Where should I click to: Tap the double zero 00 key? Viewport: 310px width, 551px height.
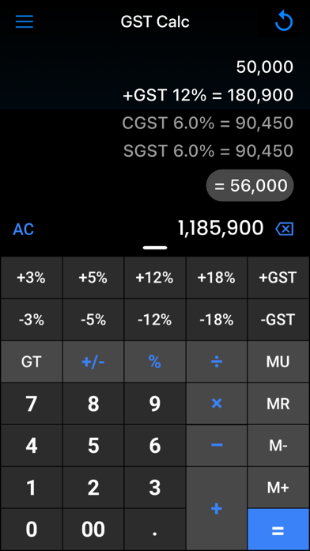pyautogui.click(x=93, y=530)
